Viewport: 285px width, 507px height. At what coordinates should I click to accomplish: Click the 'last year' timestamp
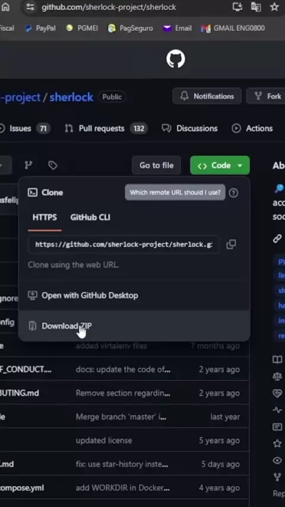pos(225,417)
